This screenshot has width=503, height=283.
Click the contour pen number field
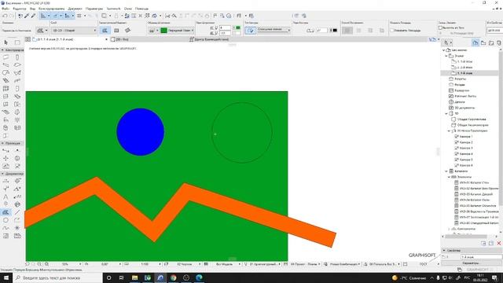[321, 31]
